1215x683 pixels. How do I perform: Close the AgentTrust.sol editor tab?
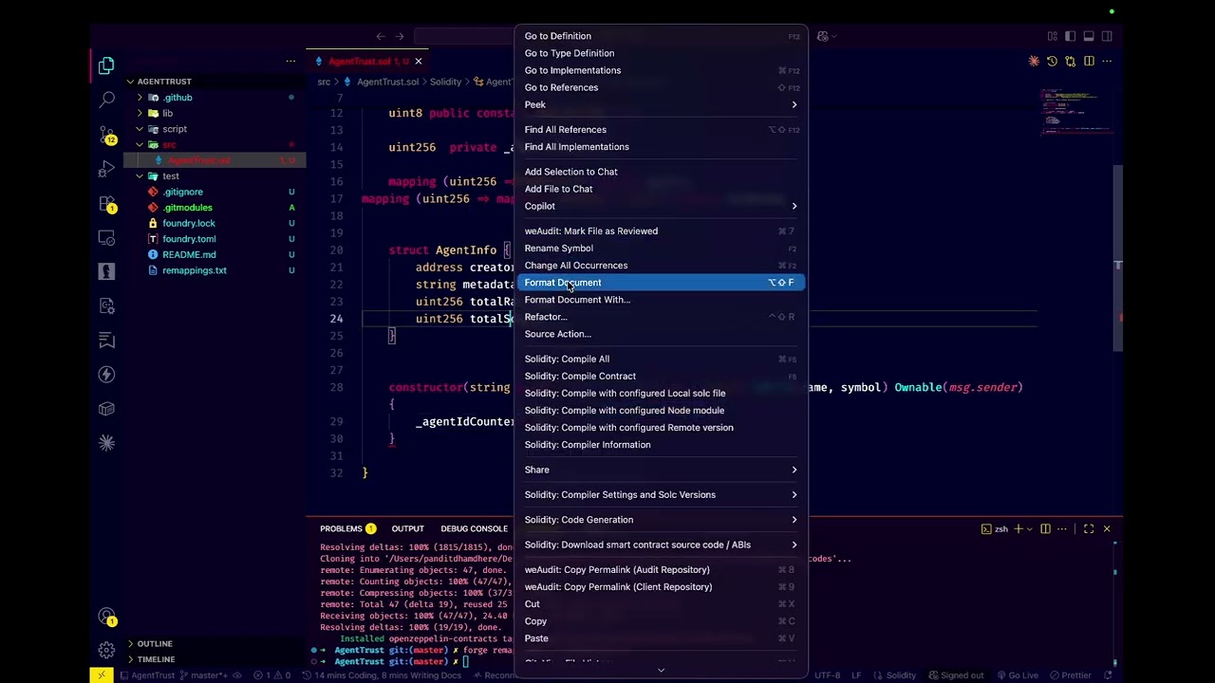418,61
